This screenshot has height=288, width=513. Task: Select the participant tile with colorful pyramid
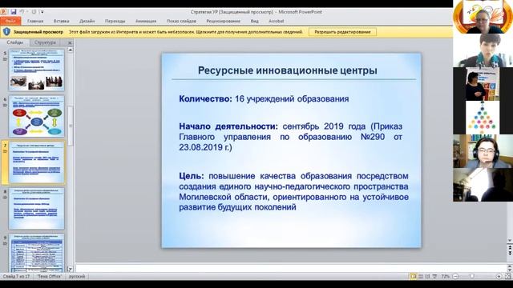click(483, 118)
